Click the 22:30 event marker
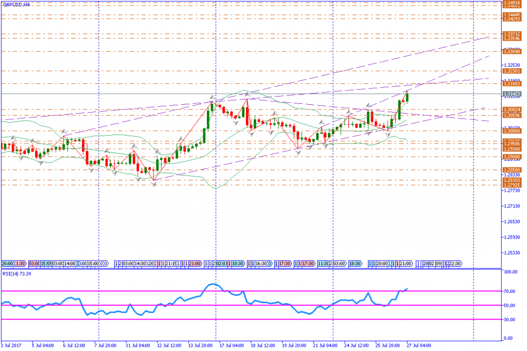 point(455,264)
